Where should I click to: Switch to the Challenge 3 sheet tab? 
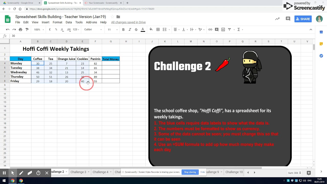[80, 172]
